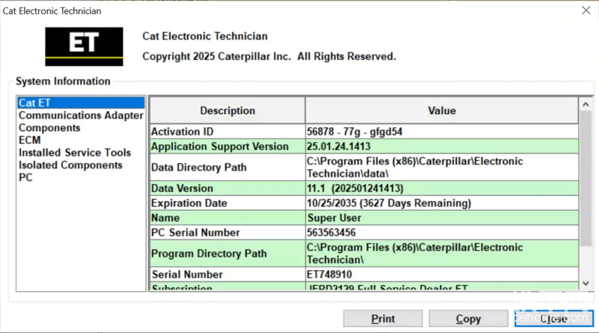Image resolution: width=599 pixels, height=333 pixels.
Task: Click the scrollbar up arrow
Action: coord(586,103)
